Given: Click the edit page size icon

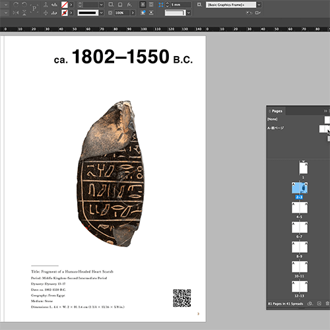Looking at the screenshot, I should tap(310, 304).
